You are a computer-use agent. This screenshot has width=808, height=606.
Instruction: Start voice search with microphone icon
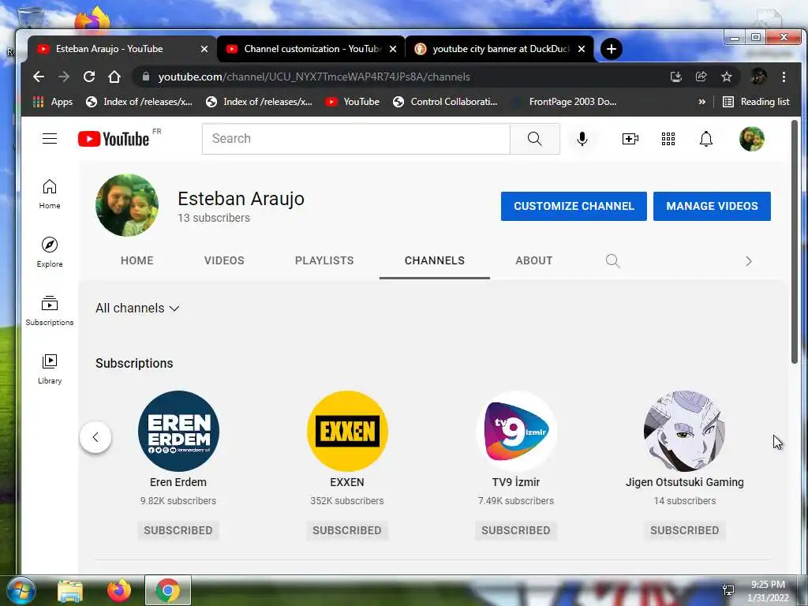point(582,139)
